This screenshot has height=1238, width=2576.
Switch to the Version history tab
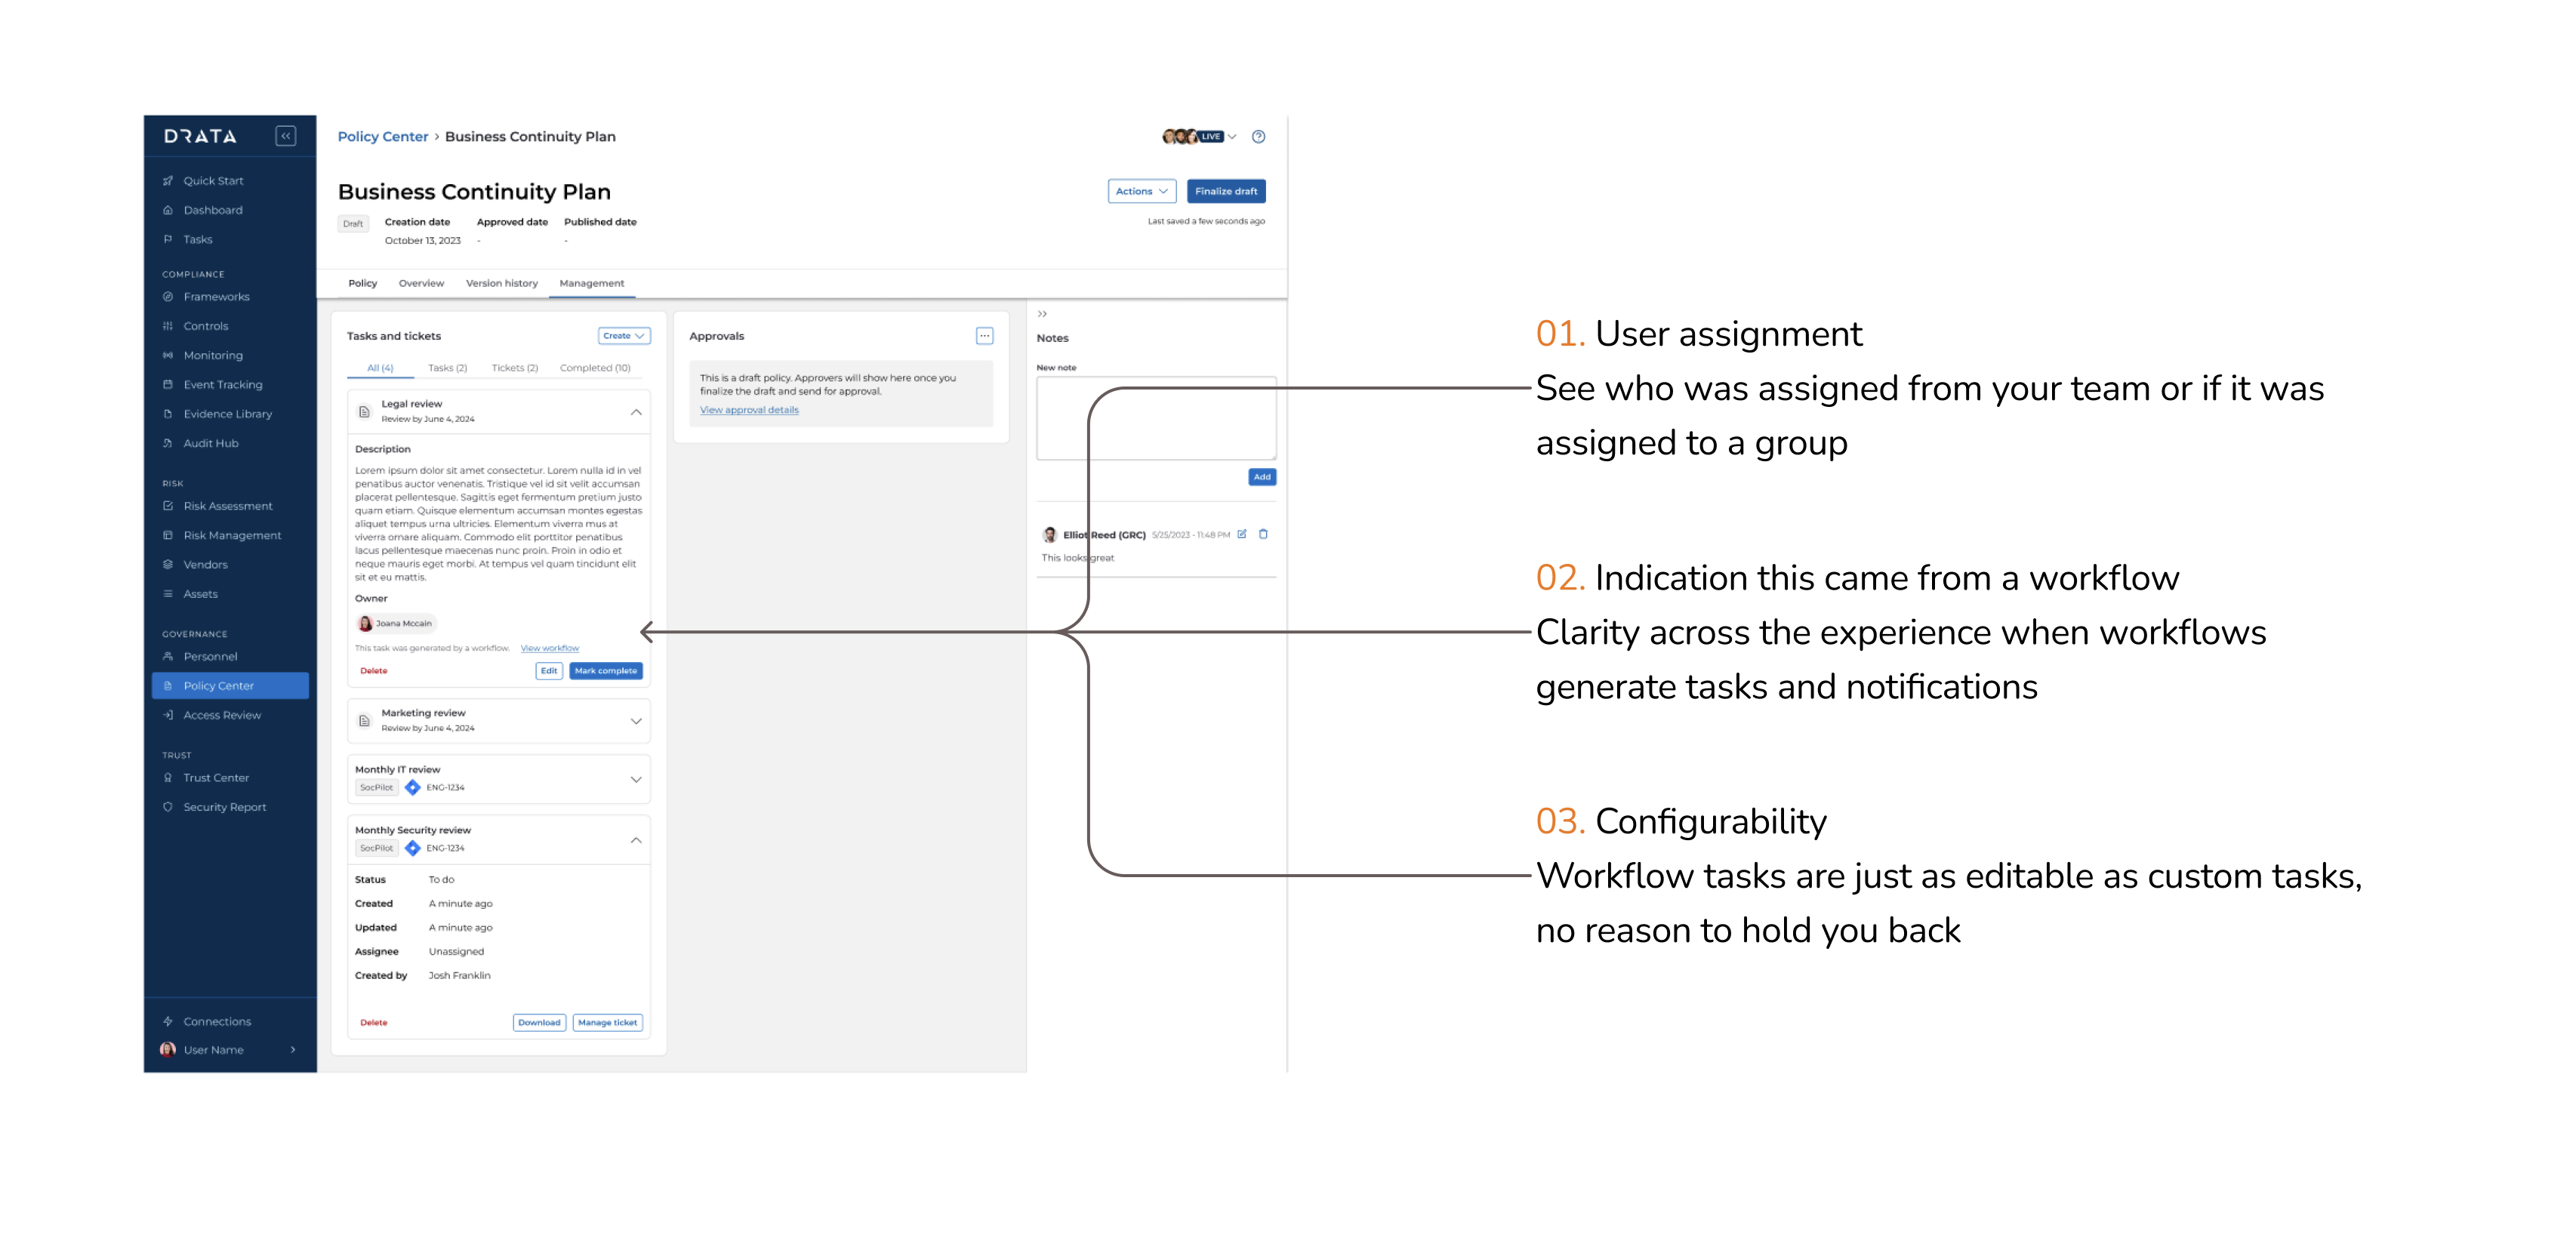coord(502,283)
